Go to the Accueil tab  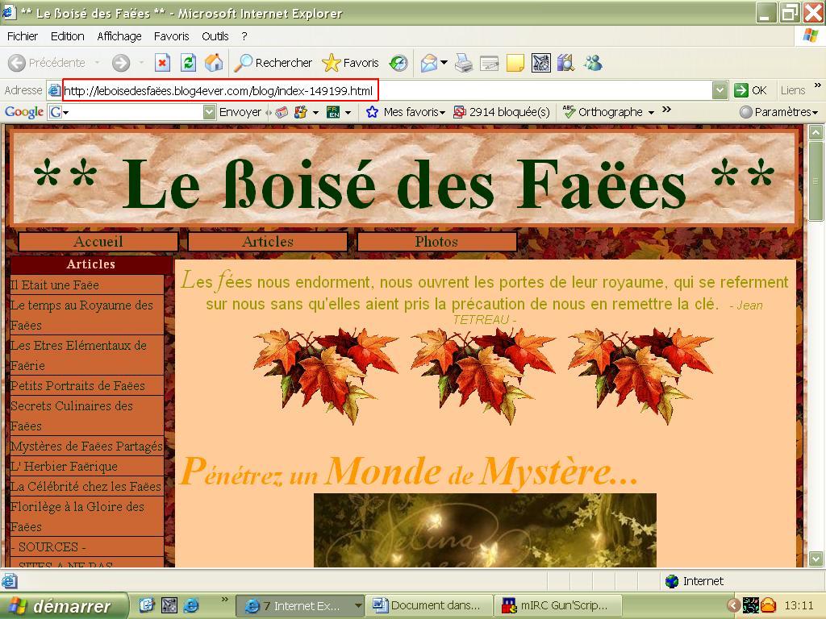coord(98,242)
